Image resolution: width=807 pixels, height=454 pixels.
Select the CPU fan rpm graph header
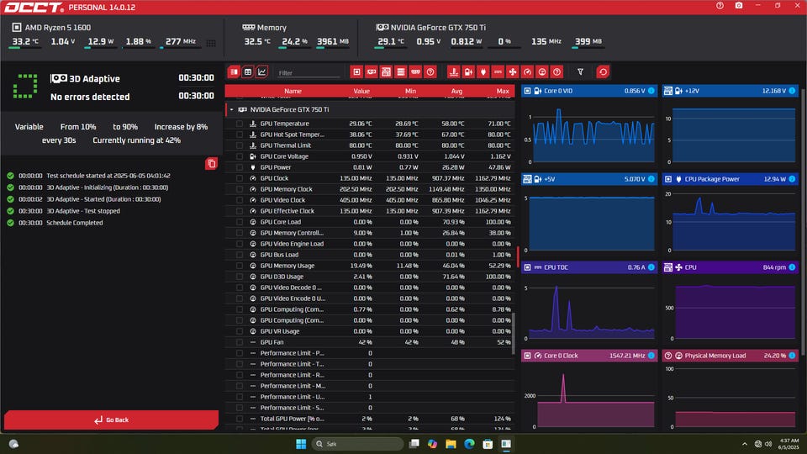click(x=731, y=267)
